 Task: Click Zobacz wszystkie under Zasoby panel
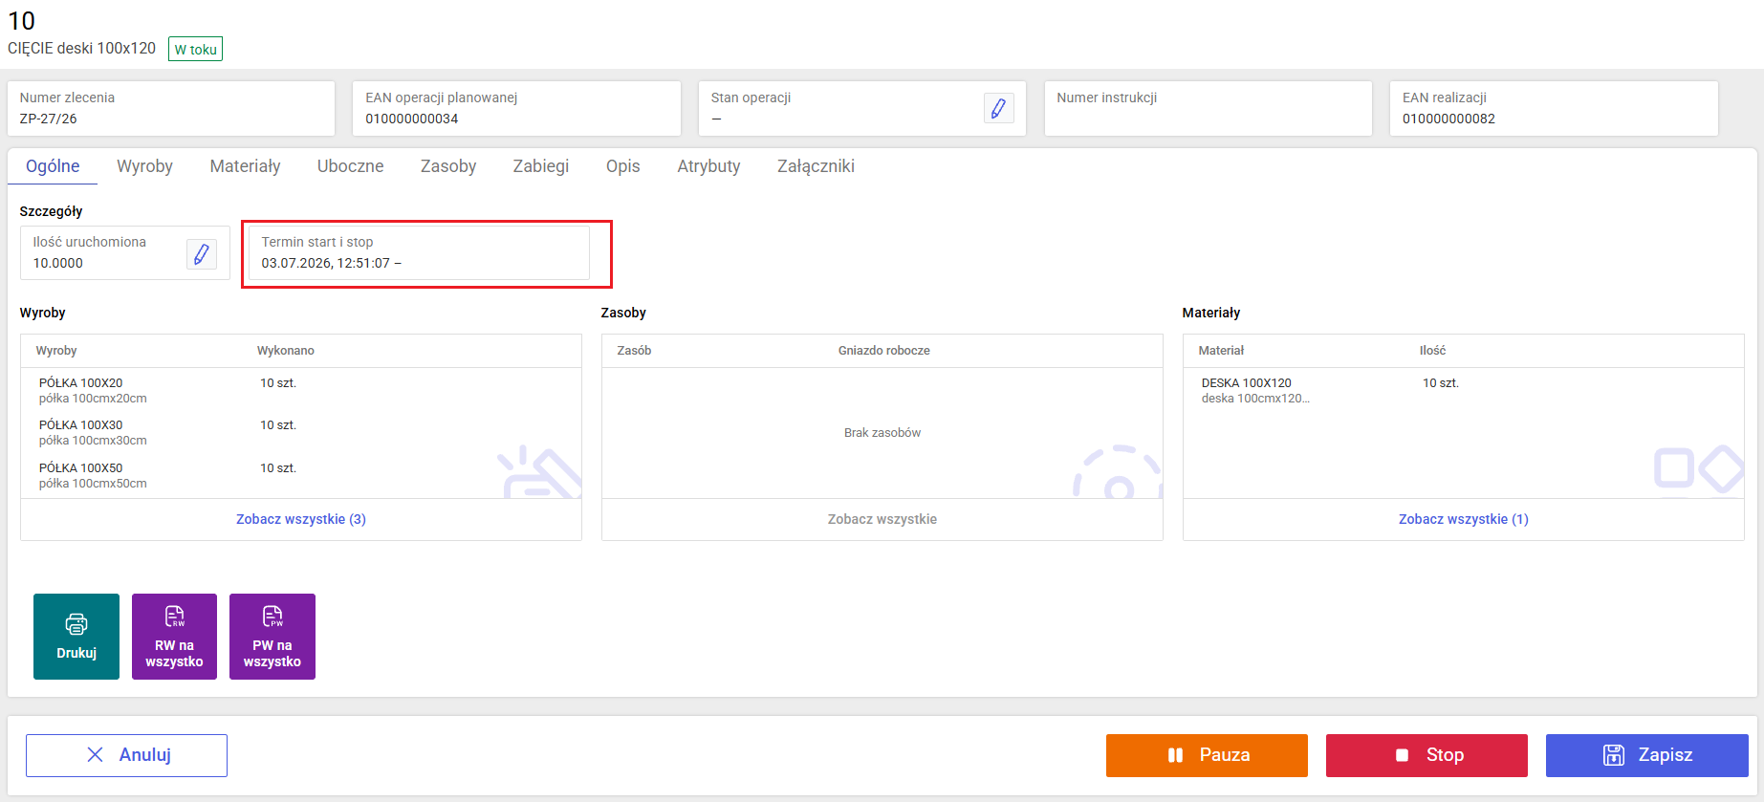[x=882, y=519]
